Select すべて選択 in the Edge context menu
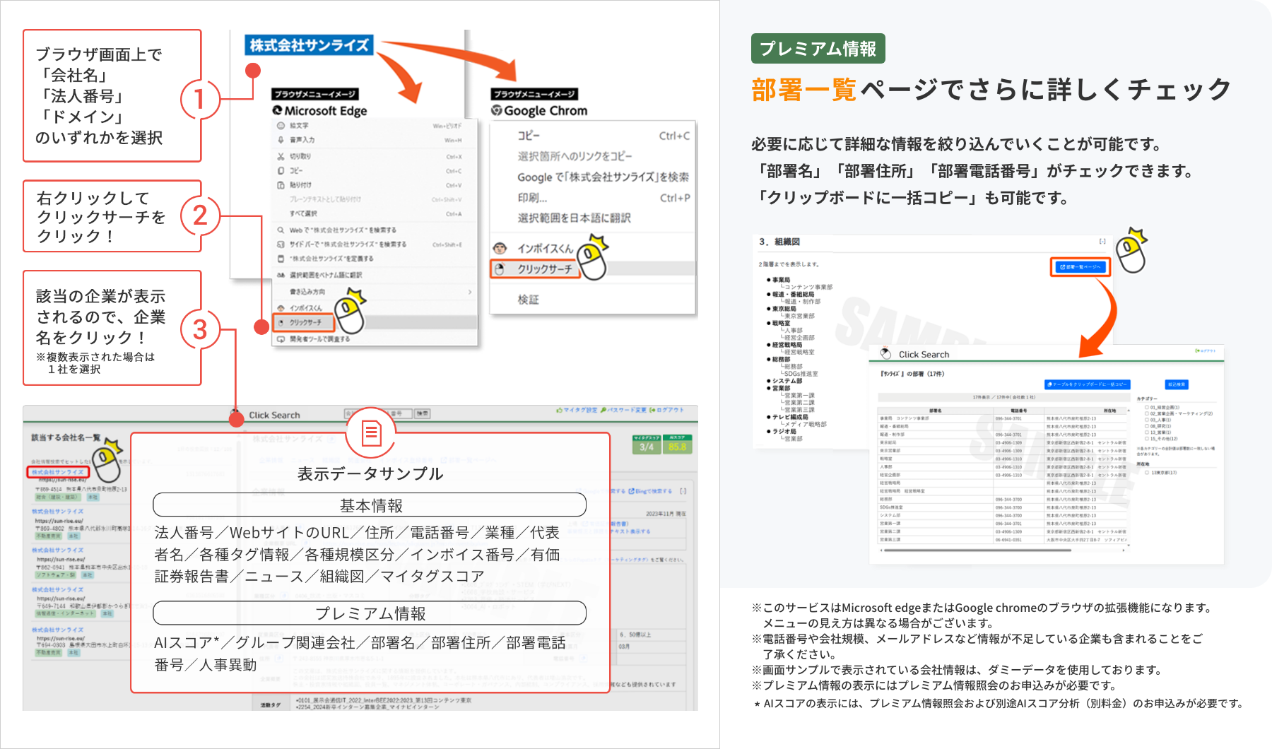Viewport: 1272px width, 749px height. 375,213
